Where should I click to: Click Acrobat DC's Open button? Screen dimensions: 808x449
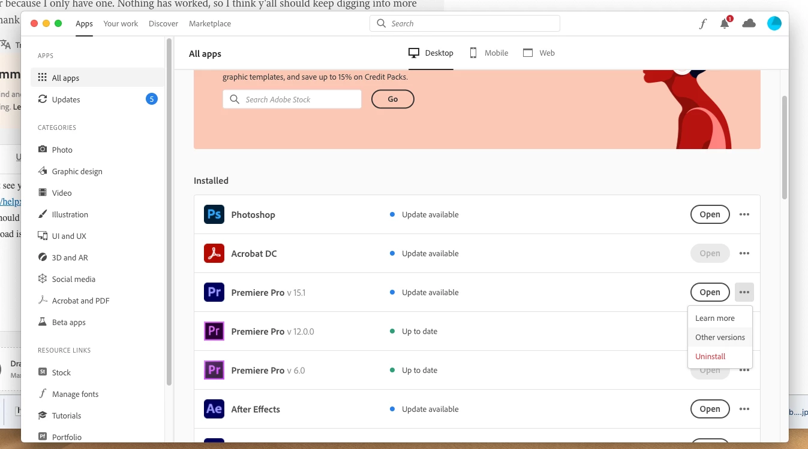(710, 253)
